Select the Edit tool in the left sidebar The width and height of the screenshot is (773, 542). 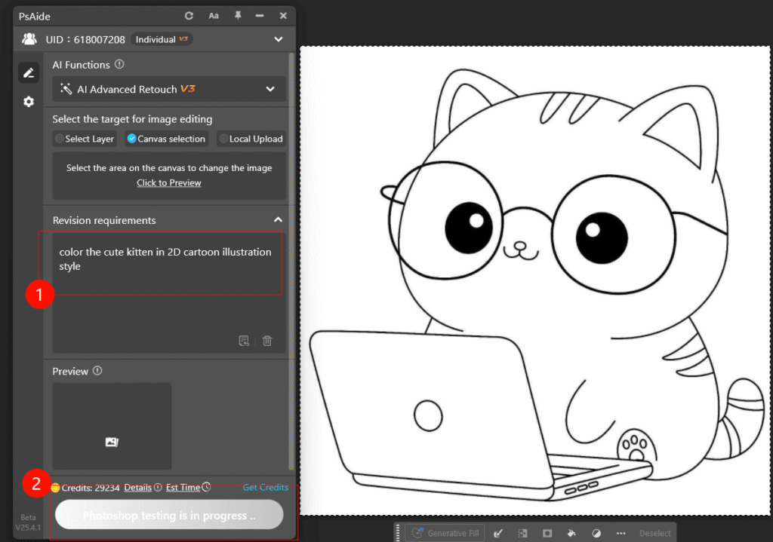pos(28,72)
